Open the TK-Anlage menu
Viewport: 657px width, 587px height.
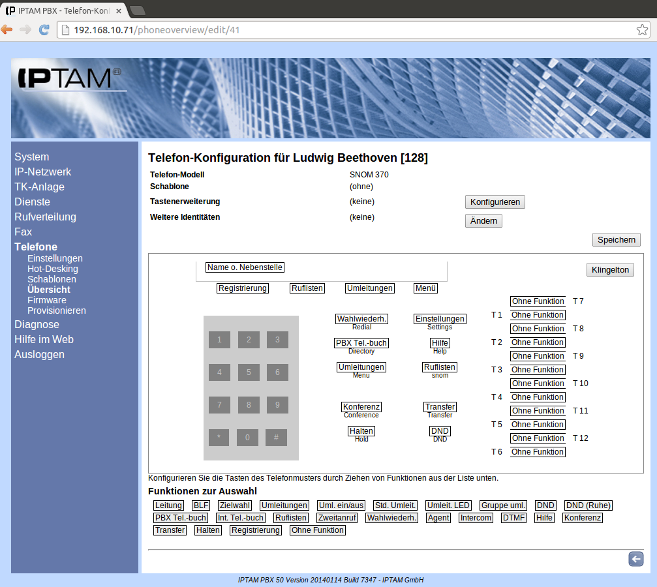tap(39, 187)
